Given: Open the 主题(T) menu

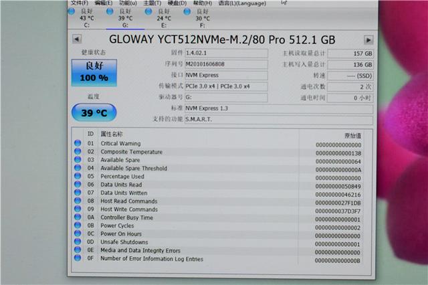Looking at the screenshot, I should (152, 3).
